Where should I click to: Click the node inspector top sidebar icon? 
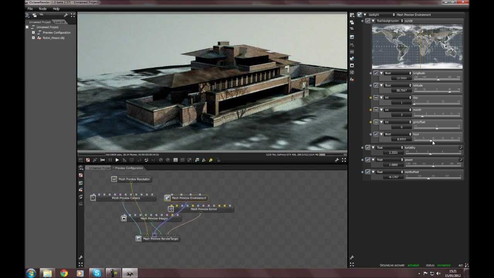pyautogui.click(x=352, y=15)
